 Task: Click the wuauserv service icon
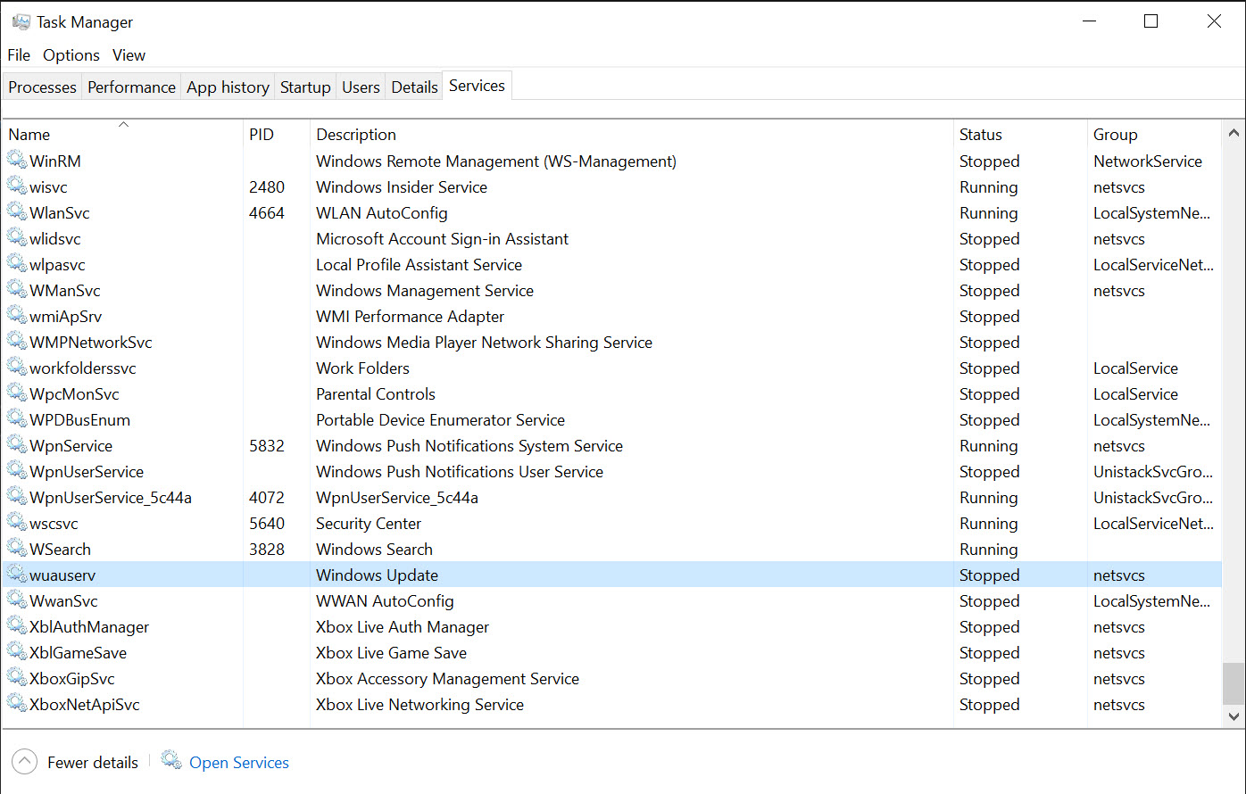[x=17, y=575]
